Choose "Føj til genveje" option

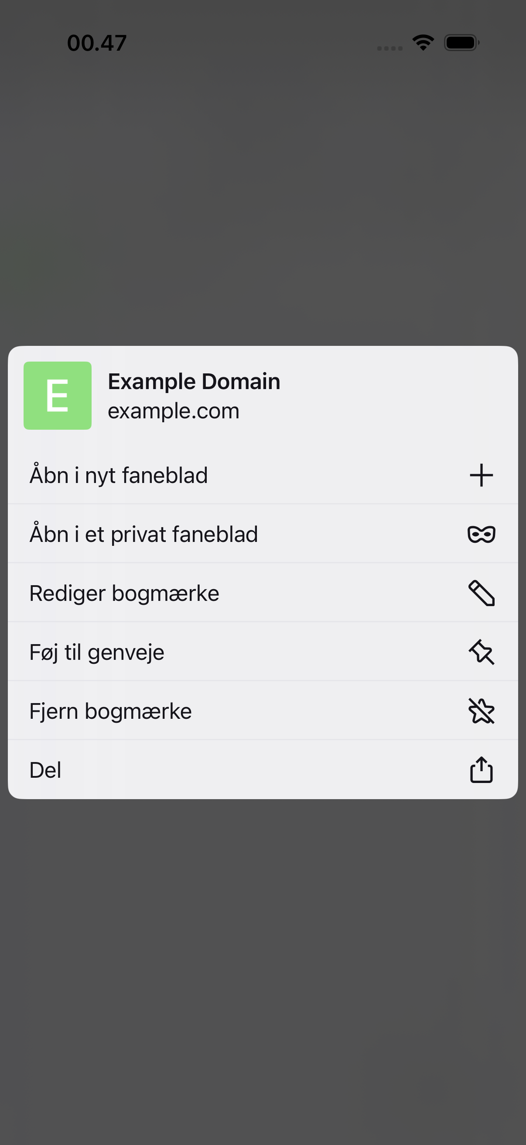pyautogui.click(x=263, y=652)
